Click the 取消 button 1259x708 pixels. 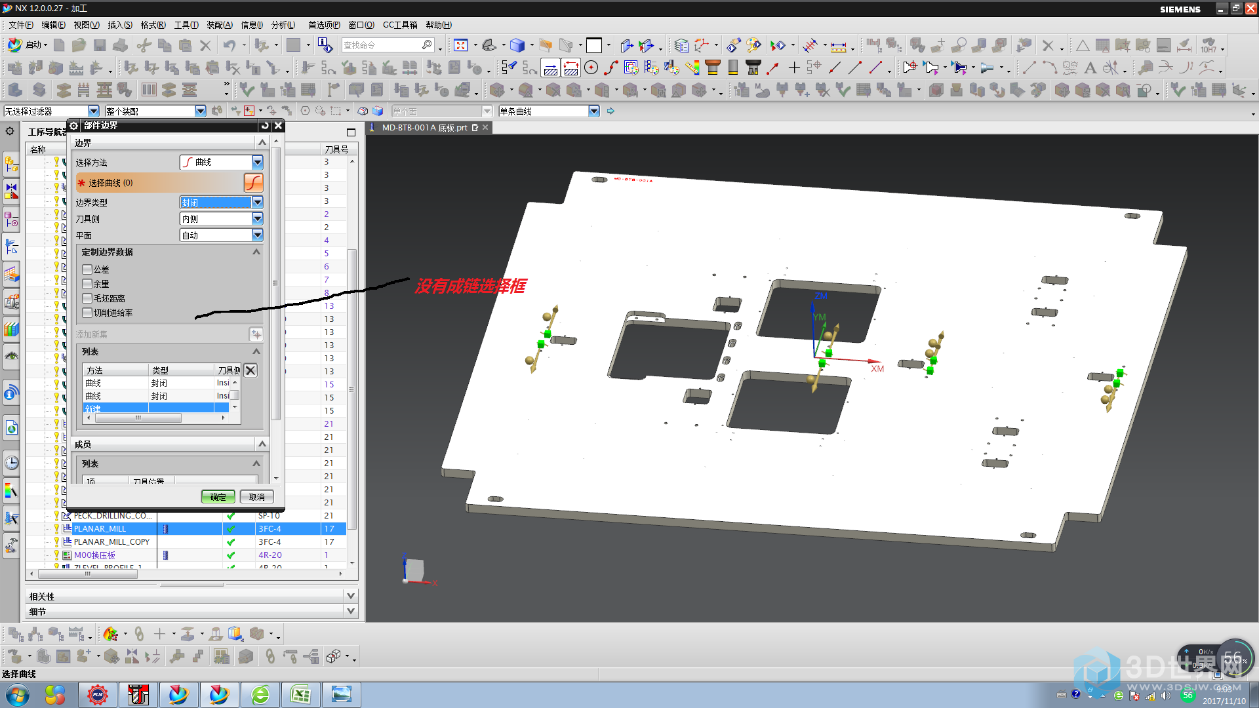click(256, 497)
